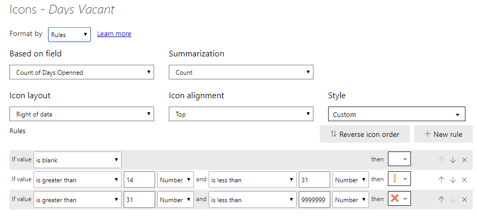This screenshot has width=477, height=222.
Task: Click the input field containing 14
Action: click(x=139, y=180)
